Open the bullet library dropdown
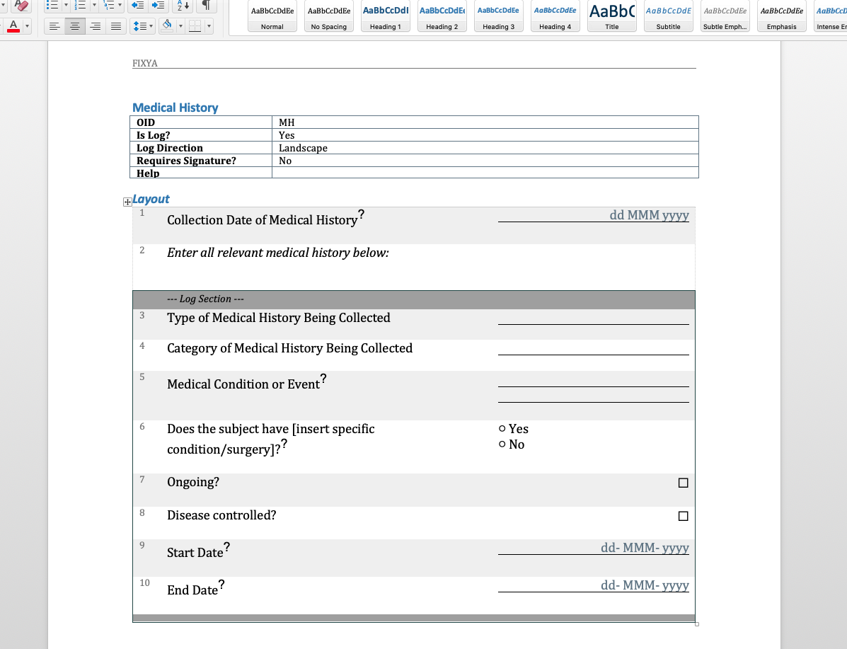The height and width of the screenshot is (649, 847). (x=66, y=6)
